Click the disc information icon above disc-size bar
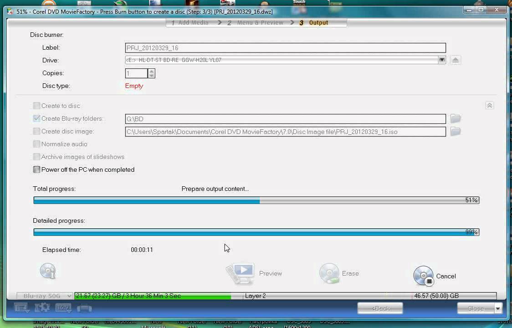Viewport: 512px width, 328px height. point(48,271)
